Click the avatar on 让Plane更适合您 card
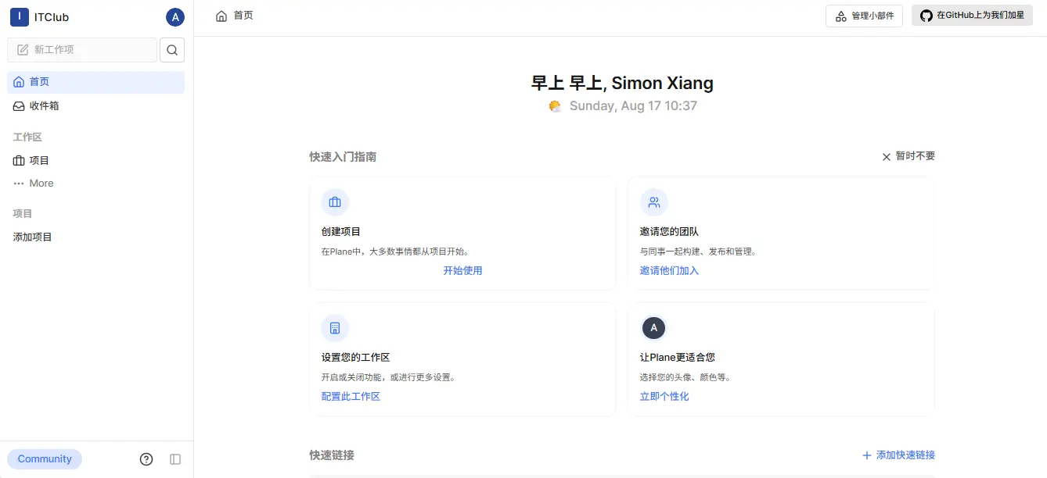Screen dimensions: 1047x478 tap(654, 328)
